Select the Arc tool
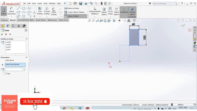The width and height of the screenshot is (197, 111). click(24, 12)
